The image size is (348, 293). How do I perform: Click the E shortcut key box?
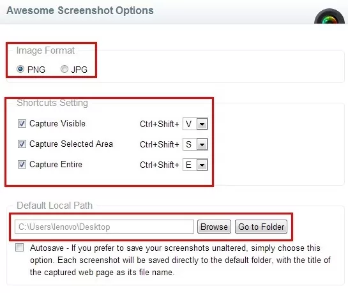point(190,165)
